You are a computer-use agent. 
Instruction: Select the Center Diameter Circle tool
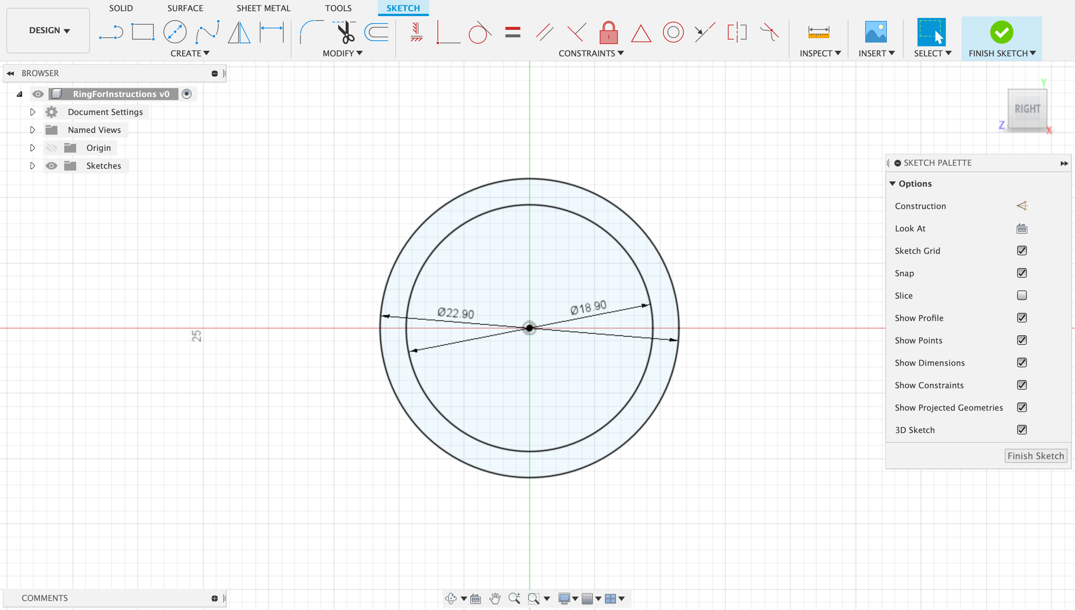175,32
